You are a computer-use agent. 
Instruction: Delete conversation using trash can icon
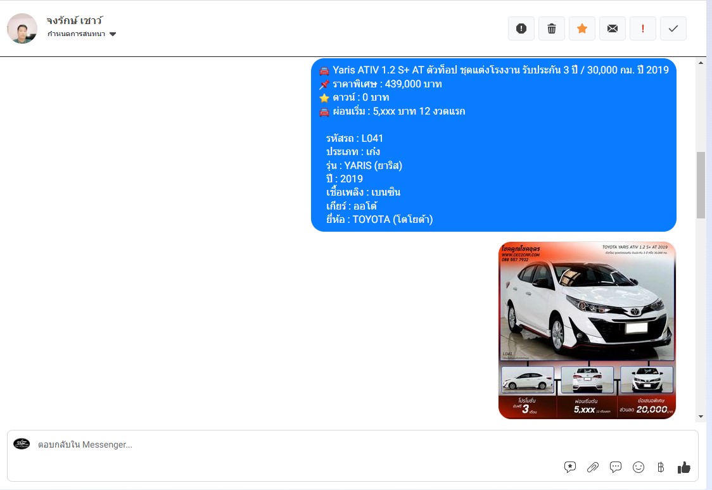552,28
